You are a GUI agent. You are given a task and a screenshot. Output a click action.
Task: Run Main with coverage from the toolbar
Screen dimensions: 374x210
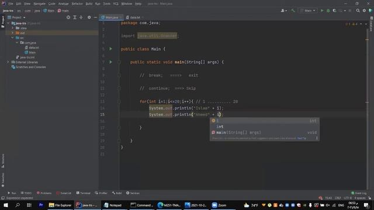click(x=334, y=10)
